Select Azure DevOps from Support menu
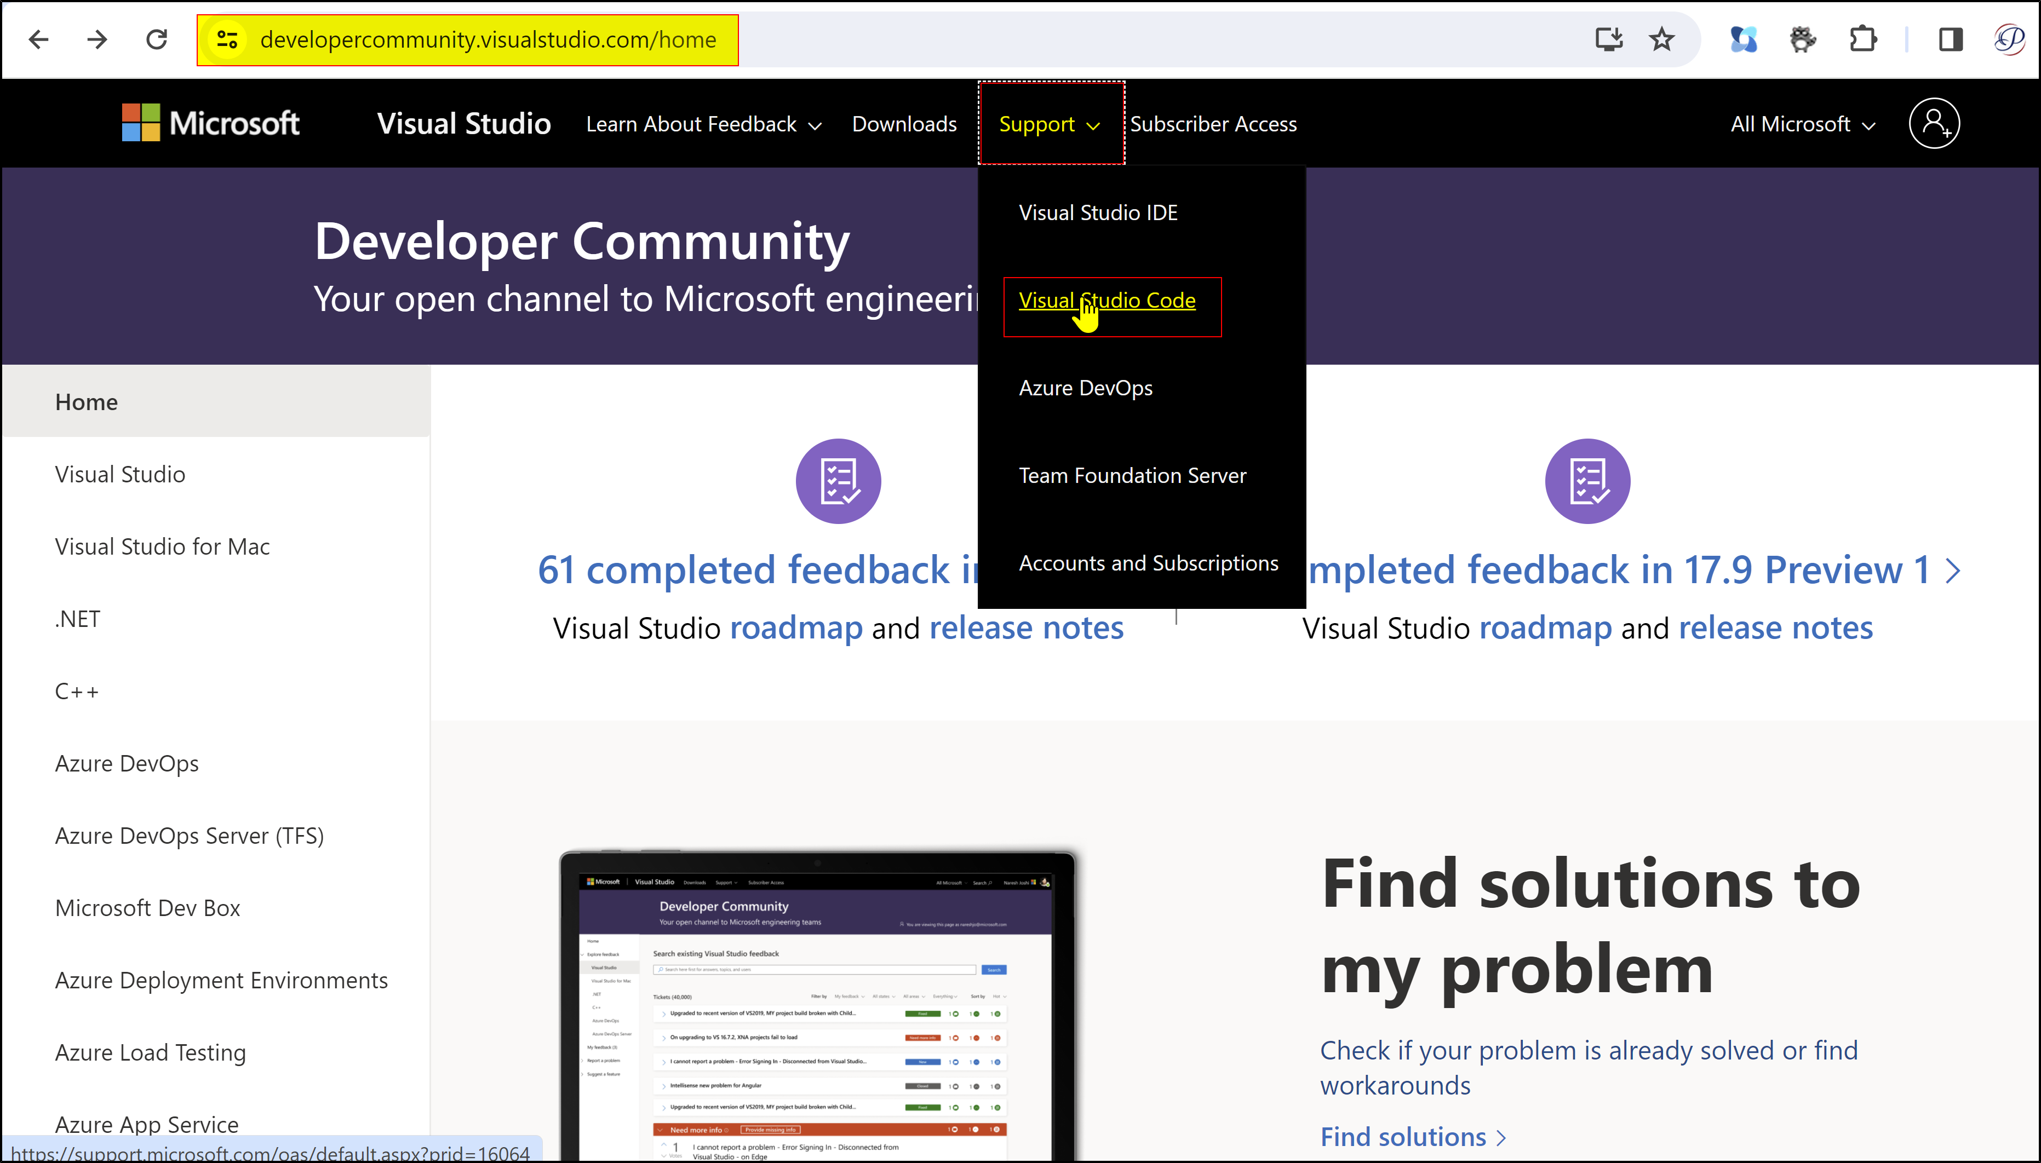The height and width of the screenshot is (1163, 2041). pos(1086,388)
